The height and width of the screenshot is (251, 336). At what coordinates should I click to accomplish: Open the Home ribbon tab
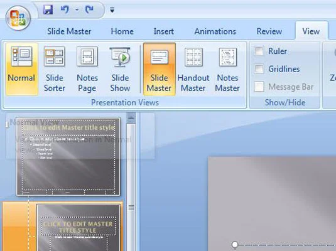click(x=122, y=31)
